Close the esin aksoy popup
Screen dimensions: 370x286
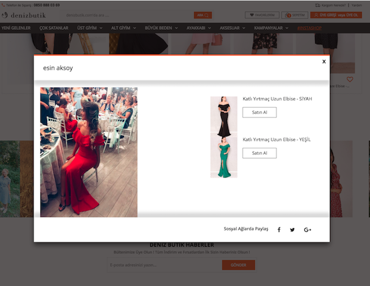tap(324, 61)
